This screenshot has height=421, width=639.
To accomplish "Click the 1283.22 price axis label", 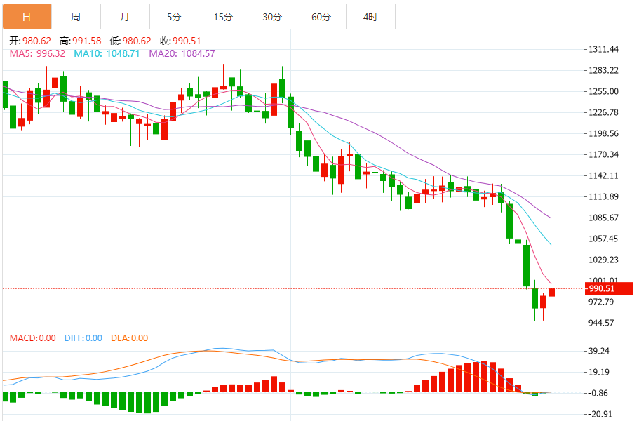I will (603, 70).
